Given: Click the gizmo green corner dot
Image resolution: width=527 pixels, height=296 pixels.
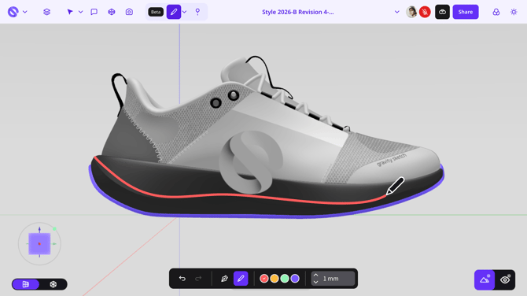Looking at the screenshot, I should tap(54, 229).
